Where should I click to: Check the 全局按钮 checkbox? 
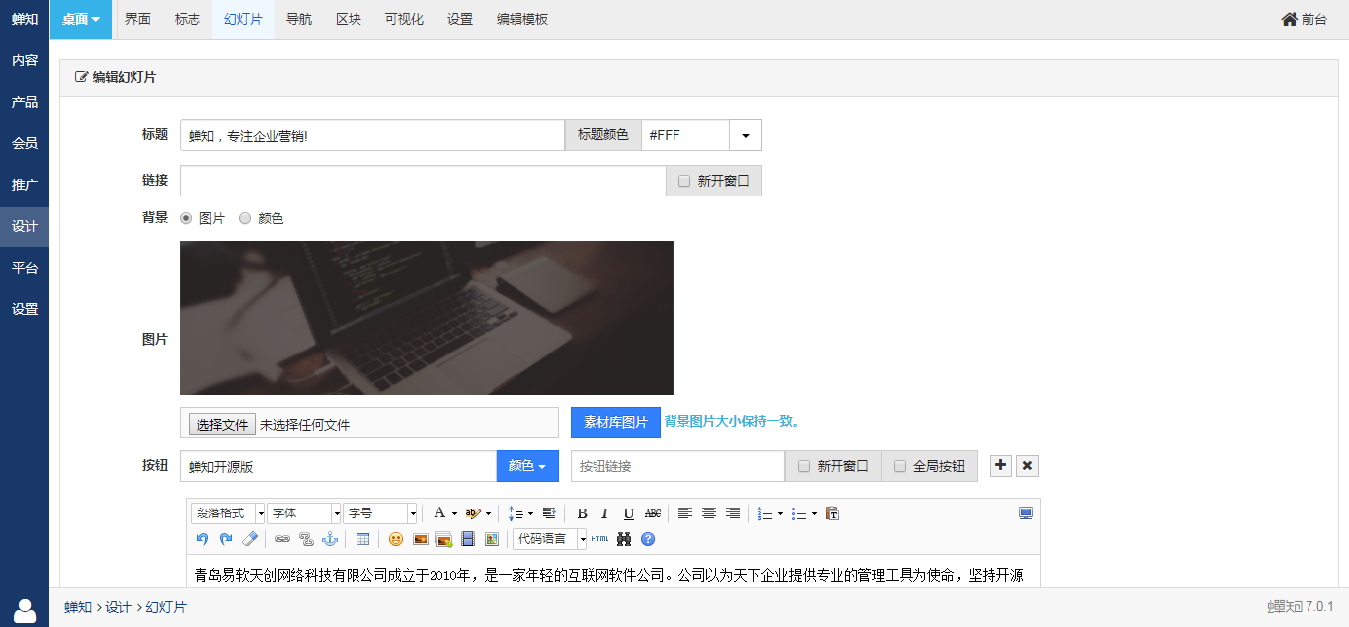pos(900,466)
